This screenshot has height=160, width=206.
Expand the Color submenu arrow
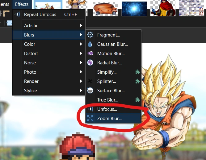(81, 44)
